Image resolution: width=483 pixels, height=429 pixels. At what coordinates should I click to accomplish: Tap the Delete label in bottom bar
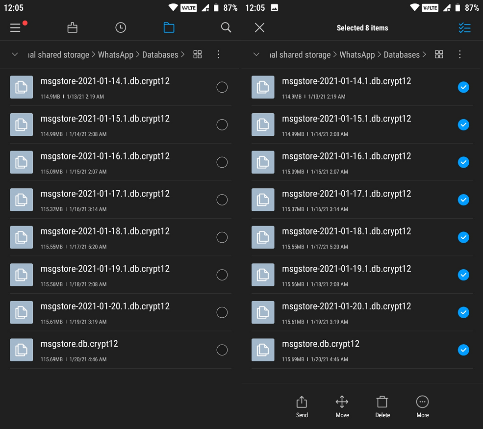[382, 415]
